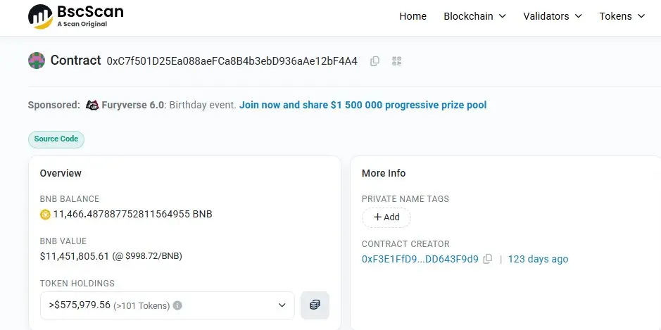Open the token holdings wallet view button
The height and width of the screenshot is (330, 661).
(315, 305)
